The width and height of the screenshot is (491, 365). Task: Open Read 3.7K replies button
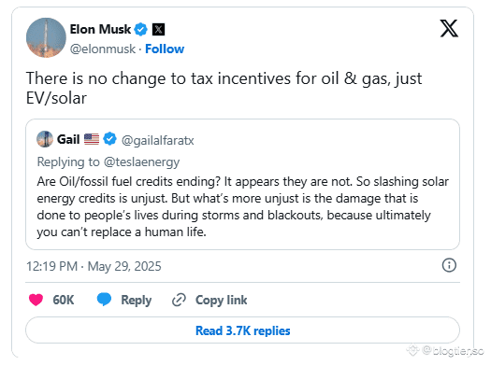click(242, 330)
